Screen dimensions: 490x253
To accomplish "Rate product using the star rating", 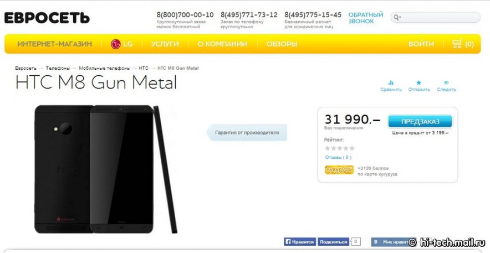I will tap(340, 148).
